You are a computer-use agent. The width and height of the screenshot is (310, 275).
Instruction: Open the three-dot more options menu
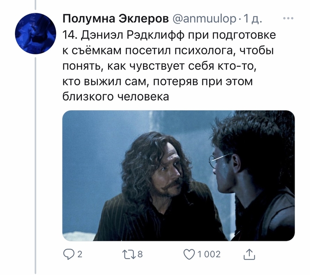click(x=288, y=19)
